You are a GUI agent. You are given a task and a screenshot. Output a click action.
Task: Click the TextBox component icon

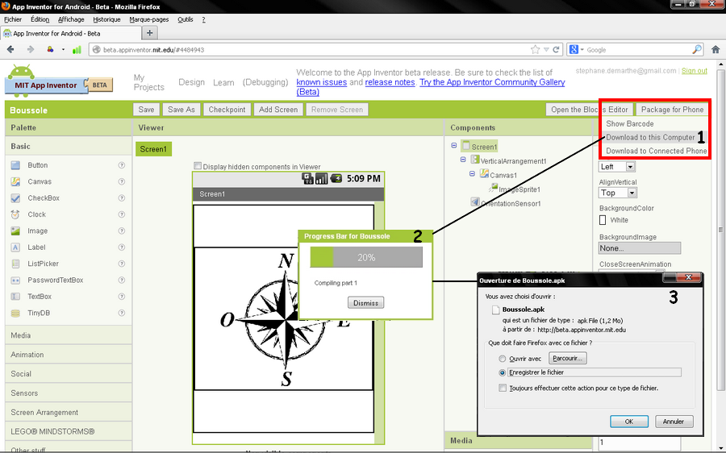click(15, 297)
